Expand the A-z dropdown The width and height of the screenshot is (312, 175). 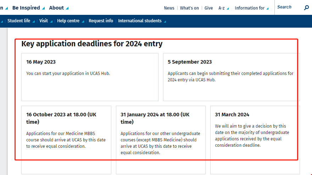(x=224, y=8)
